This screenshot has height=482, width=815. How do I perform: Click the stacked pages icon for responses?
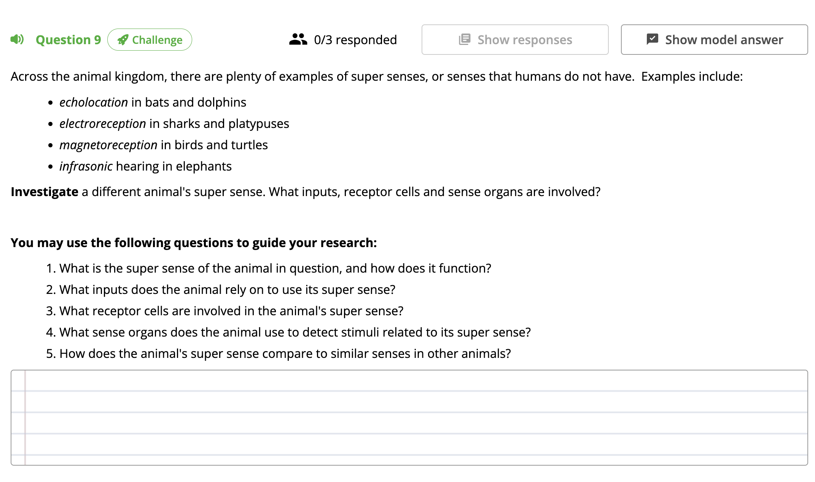click(x=465, y=39)
